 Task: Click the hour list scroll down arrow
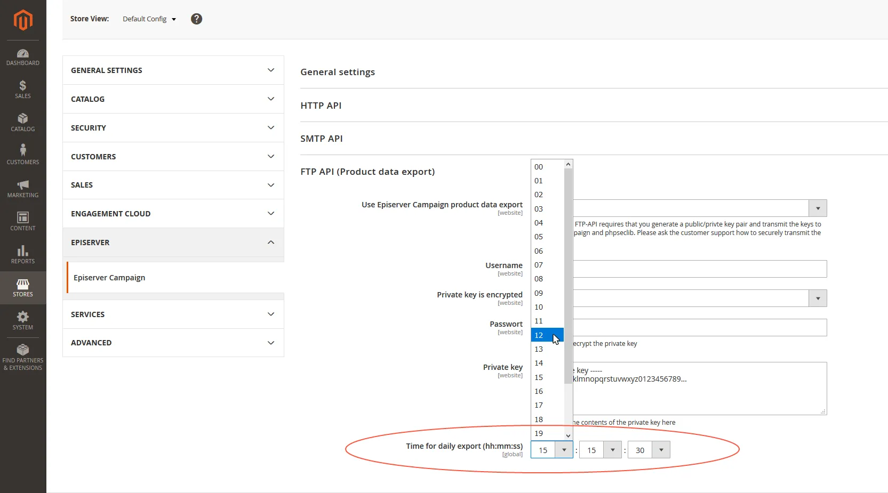(568, 435)
